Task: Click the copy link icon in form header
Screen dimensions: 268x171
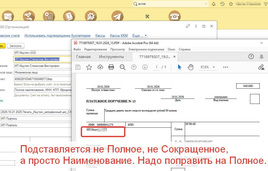Action: (x=188, y=26)
